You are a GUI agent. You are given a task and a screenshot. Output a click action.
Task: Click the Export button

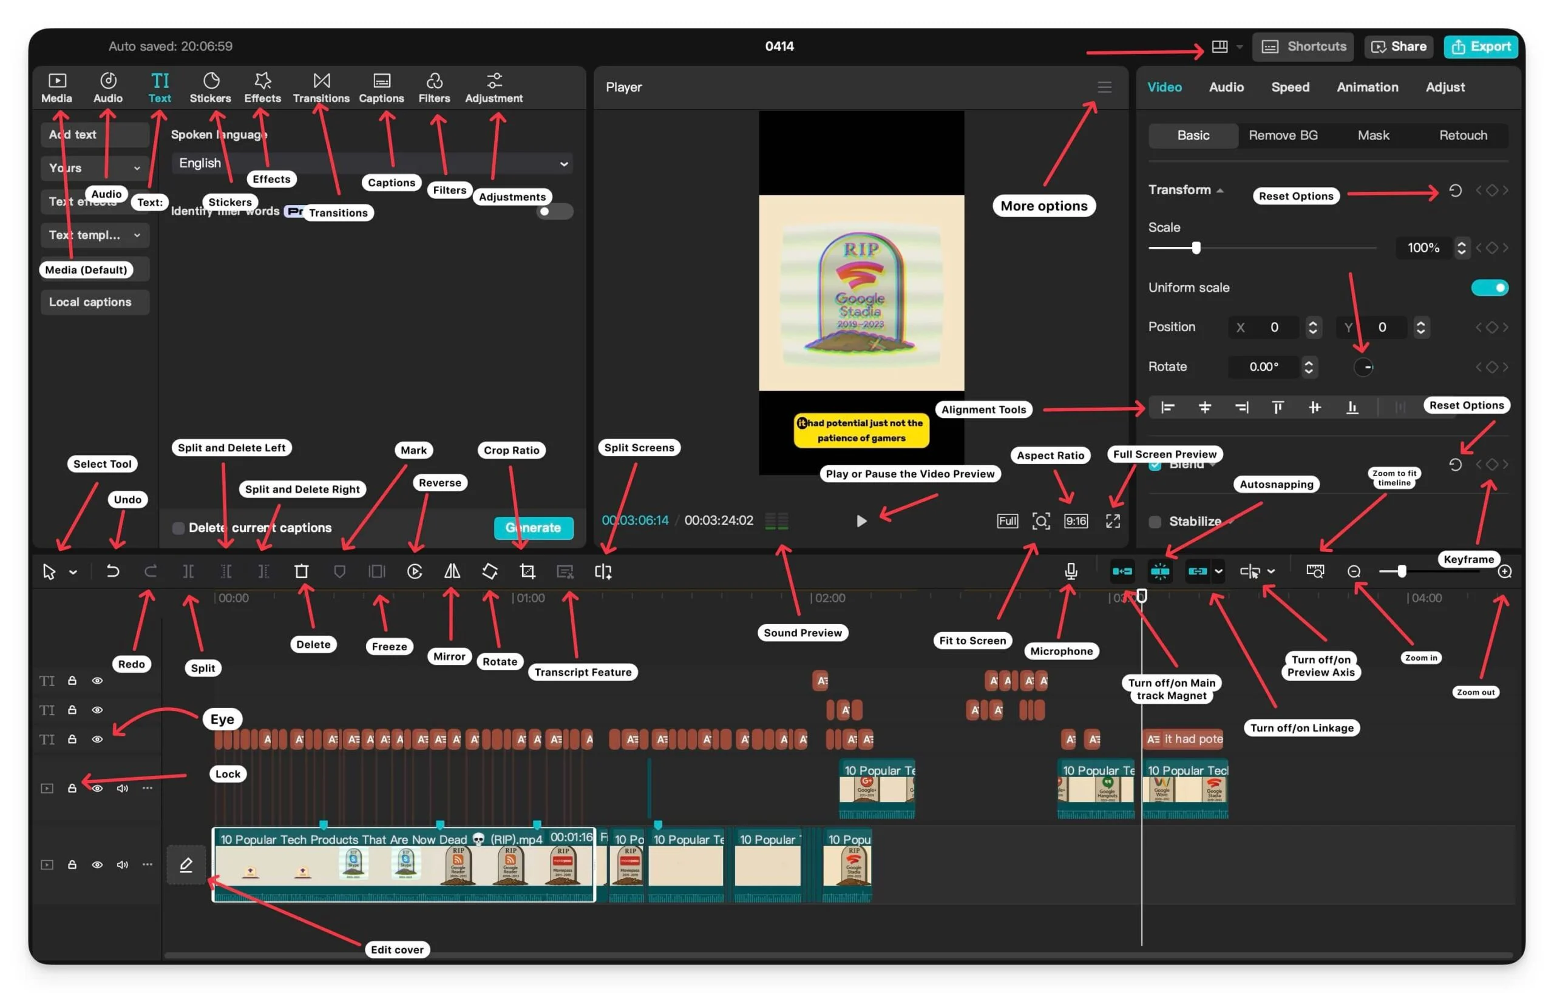click(x=1481, y=47)
